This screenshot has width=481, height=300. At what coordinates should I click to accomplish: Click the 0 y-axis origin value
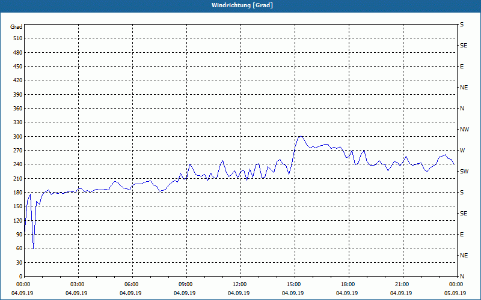click(20, 277)
